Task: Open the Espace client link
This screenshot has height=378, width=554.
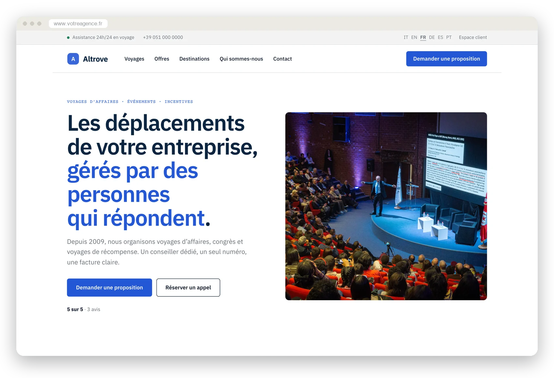Action: pos(473,37)
